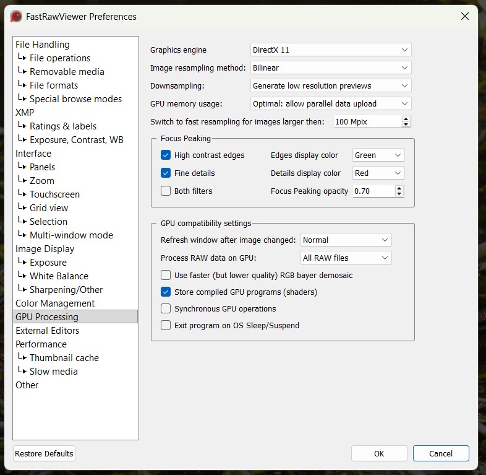The width and height of the screenshot is (486, 475).
Task: Click the Restore Defaults button
Action: coord(44,454)
